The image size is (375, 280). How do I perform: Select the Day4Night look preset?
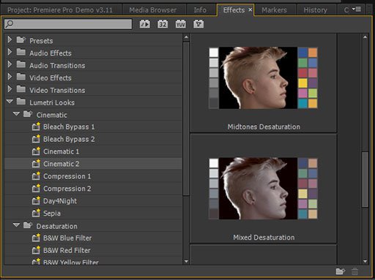tap(60, 201)
